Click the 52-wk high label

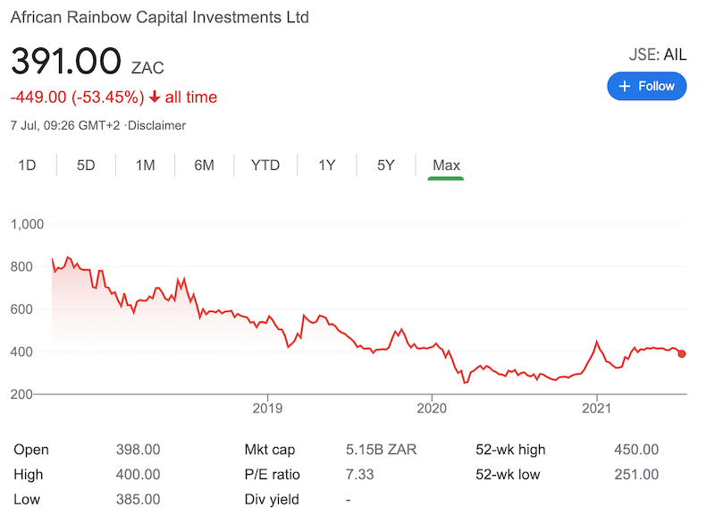[510, 450]
